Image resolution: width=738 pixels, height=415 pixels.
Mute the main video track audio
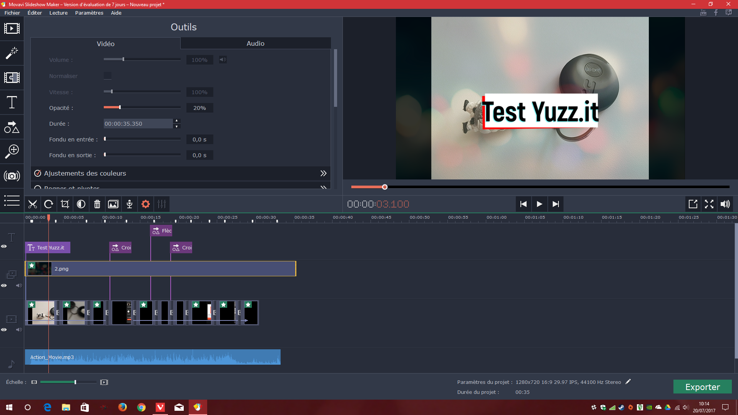pyautogui.click(x=19, y=330)
